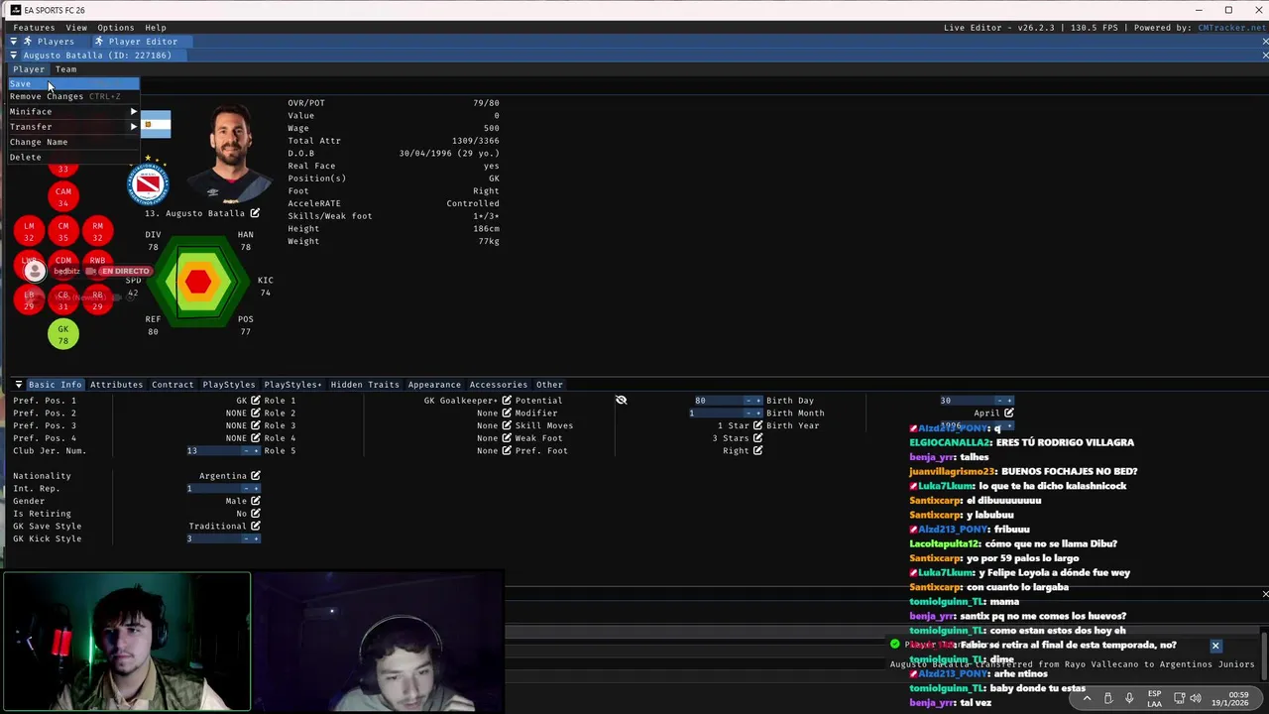
Task: Edit Skill Moves 1 Star value
Action: [757, 425]
